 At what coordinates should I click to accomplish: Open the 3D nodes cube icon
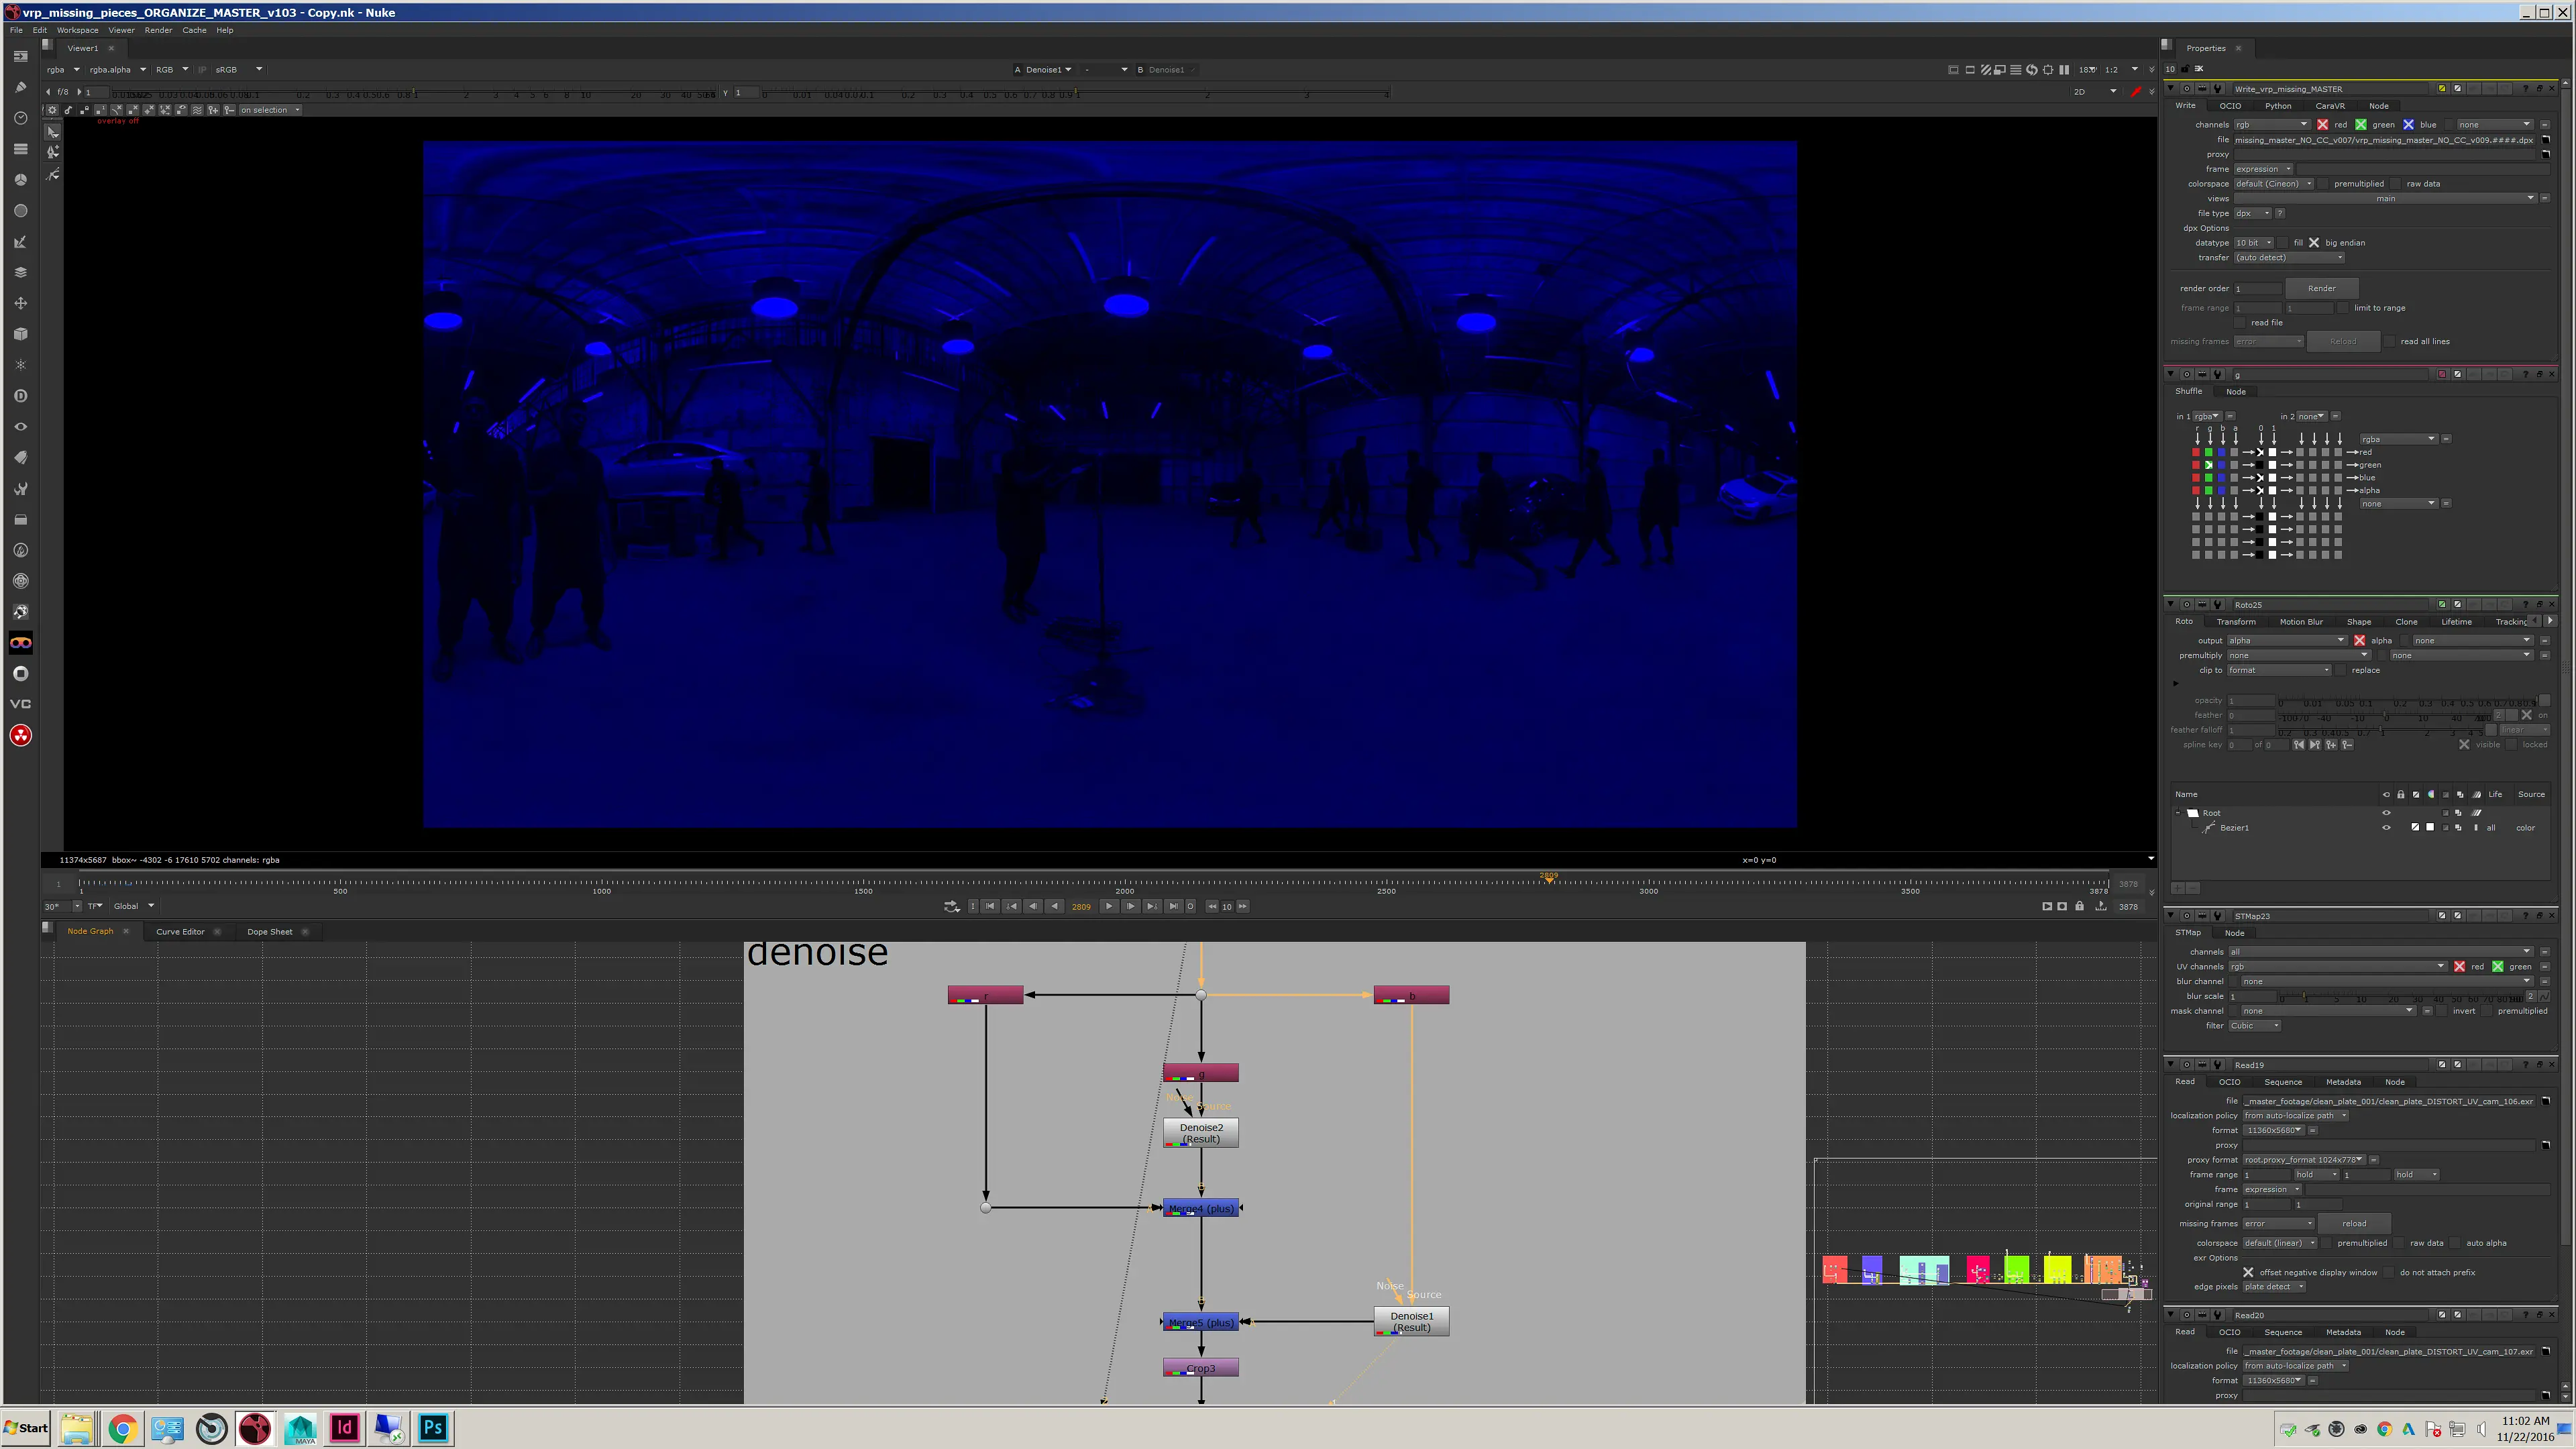coord(20,334)
